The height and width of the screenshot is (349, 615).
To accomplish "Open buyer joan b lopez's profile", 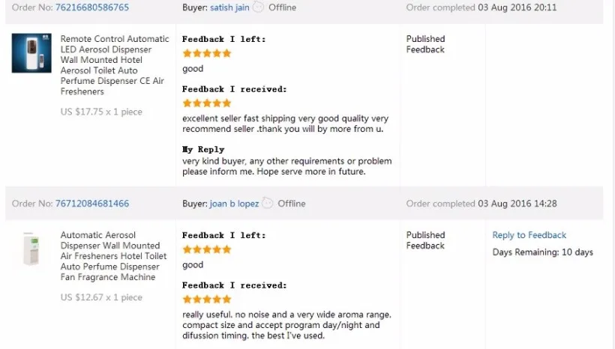I will pos(234,204).
